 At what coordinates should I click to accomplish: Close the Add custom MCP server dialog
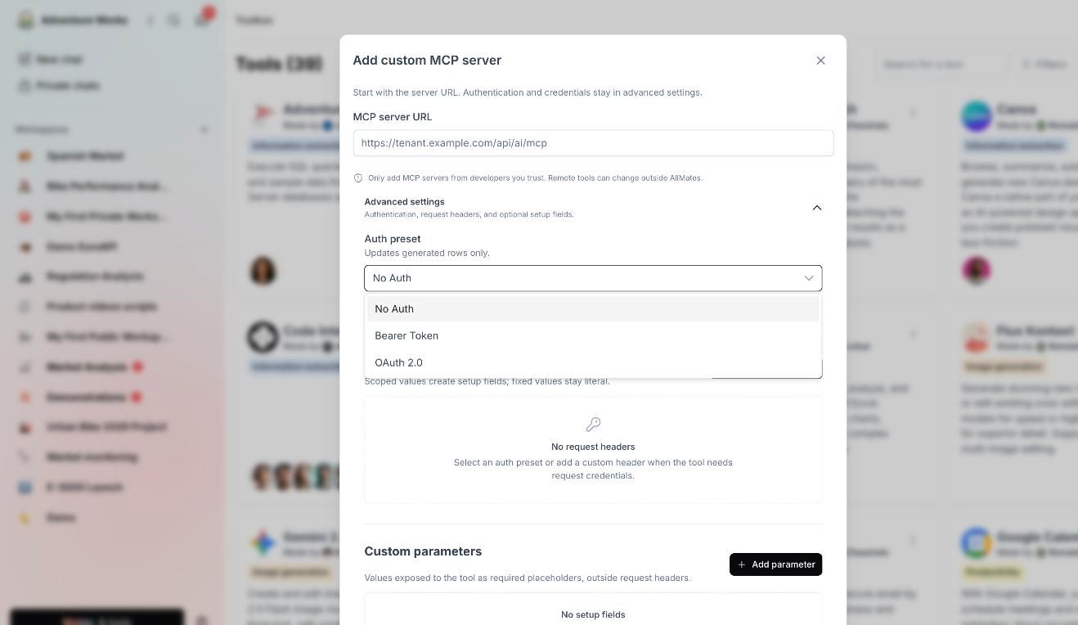(x=820, y=61)
